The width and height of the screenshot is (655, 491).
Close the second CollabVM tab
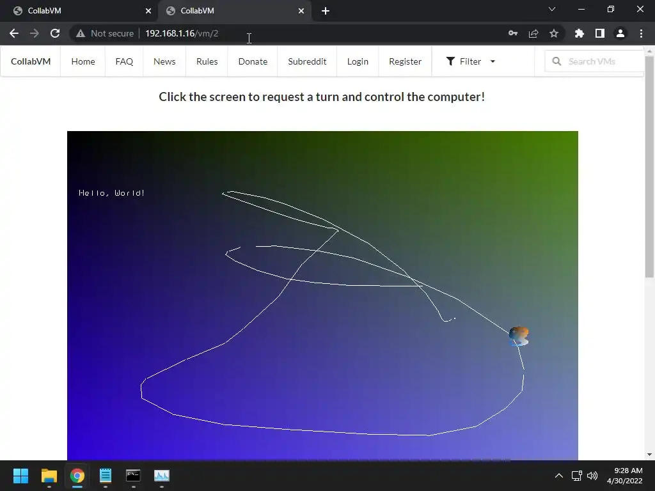[301, 11]
